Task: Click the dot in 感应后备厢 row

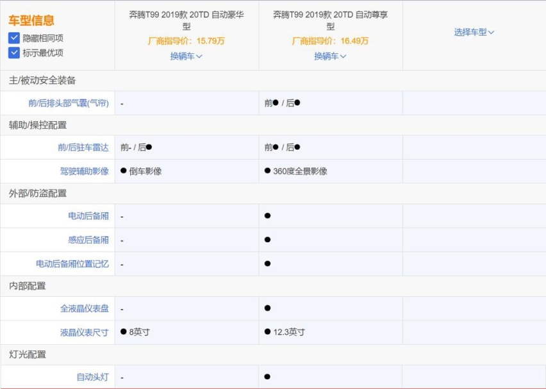Action: click(267, 240)
